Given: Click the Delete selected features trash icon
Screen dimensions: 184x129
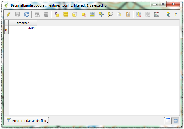Looking at the screenshot, I should click(x=46, y=14).
